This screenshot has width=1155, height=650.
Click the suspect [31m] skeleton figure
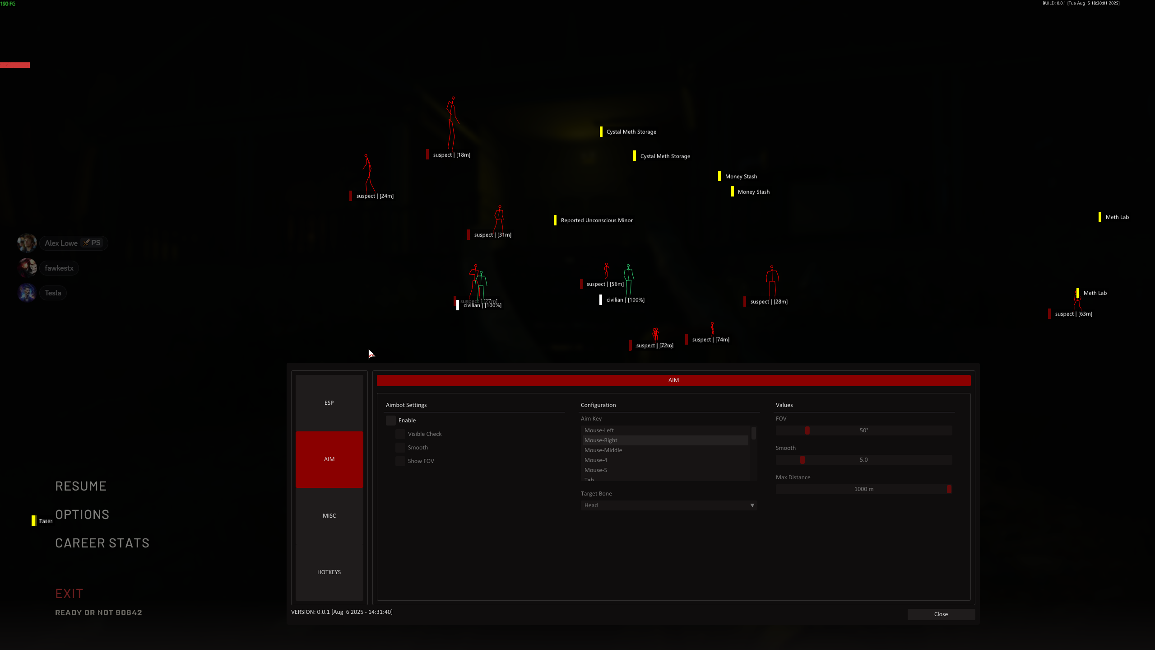click(499, 218)
